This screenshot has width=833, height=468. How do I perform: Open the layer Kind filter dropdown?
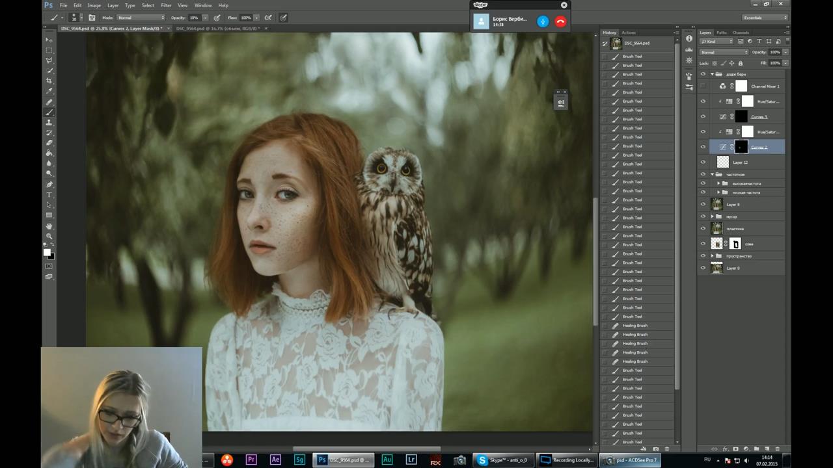pyautogui.click(x=717, y=42)
